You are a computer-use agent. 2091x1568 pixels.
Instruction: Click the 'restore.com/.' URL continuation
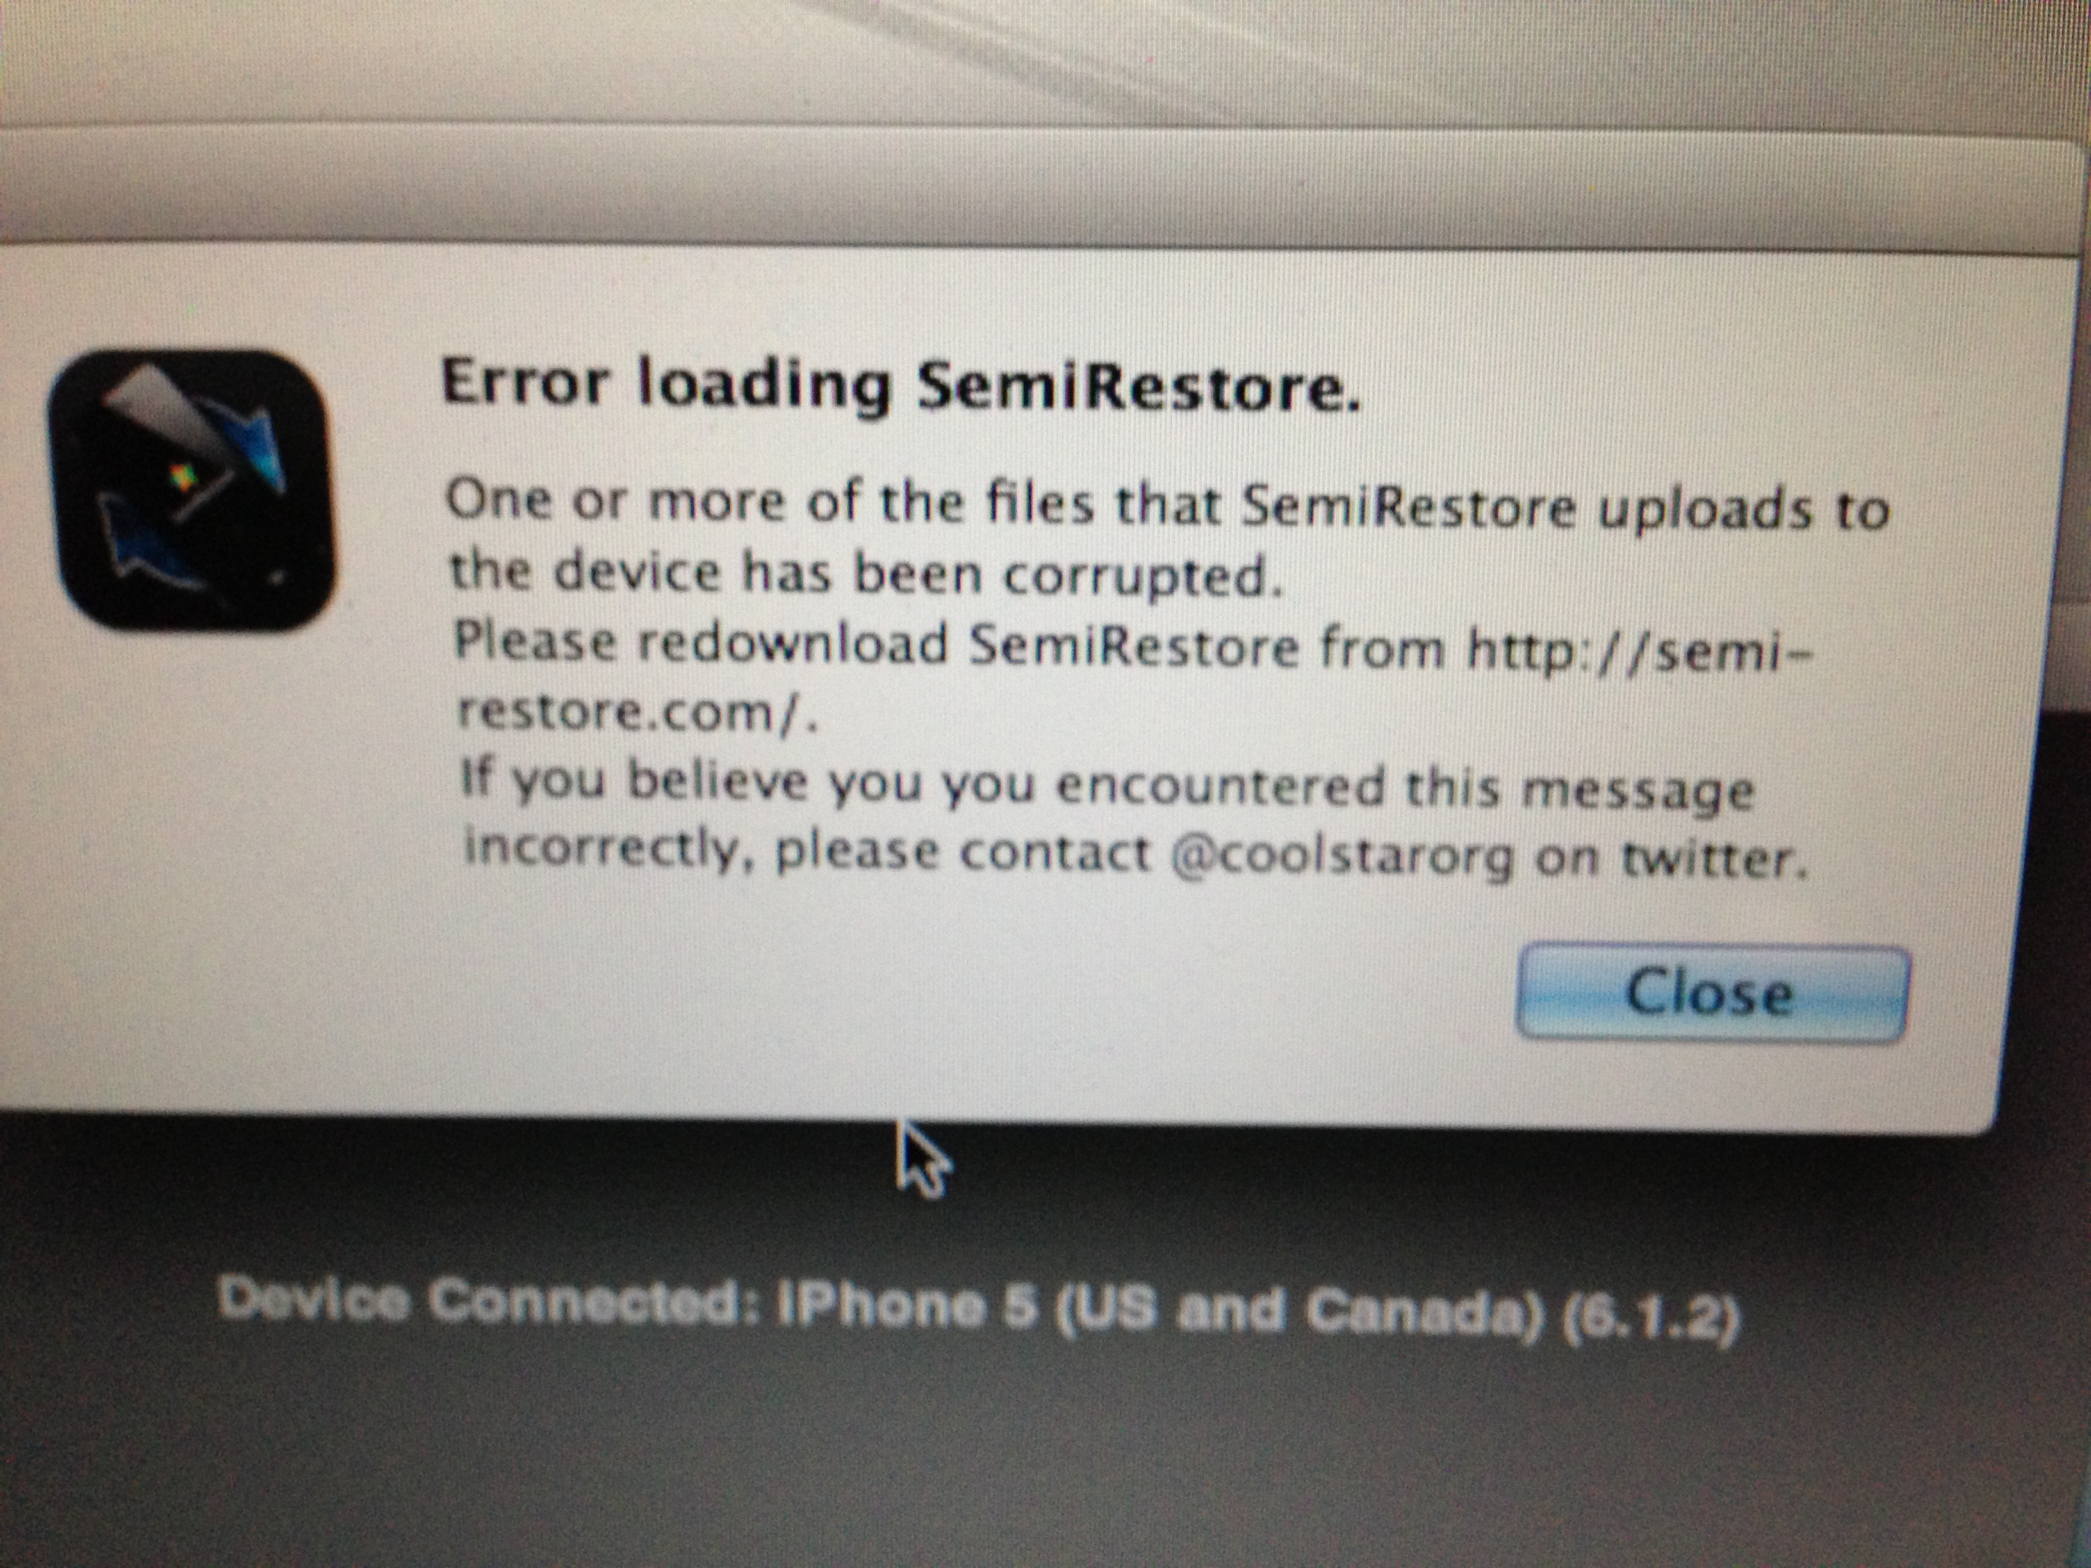(x=635, y=714)
